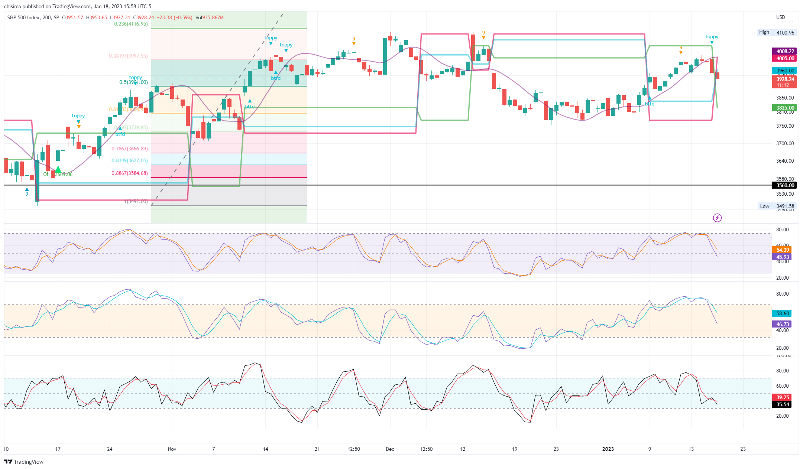Image resolution: width=803 pixels, height=469 pixels.
Task: Click the Vol 935.867M volume readout
Action: point(210,17)
